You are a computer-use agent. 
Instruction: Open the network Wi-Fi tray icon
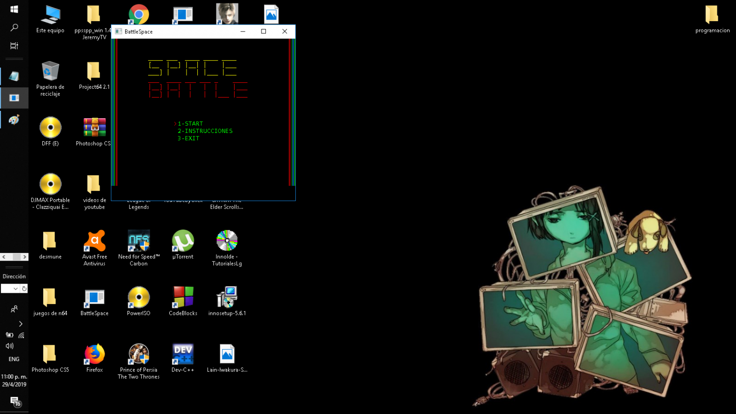[21, 335]
